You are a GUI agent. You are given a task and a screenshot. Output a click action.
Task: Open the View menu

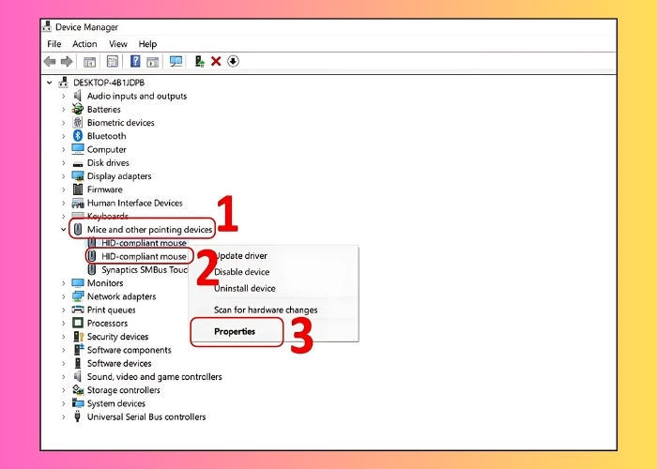click(117, 44)
